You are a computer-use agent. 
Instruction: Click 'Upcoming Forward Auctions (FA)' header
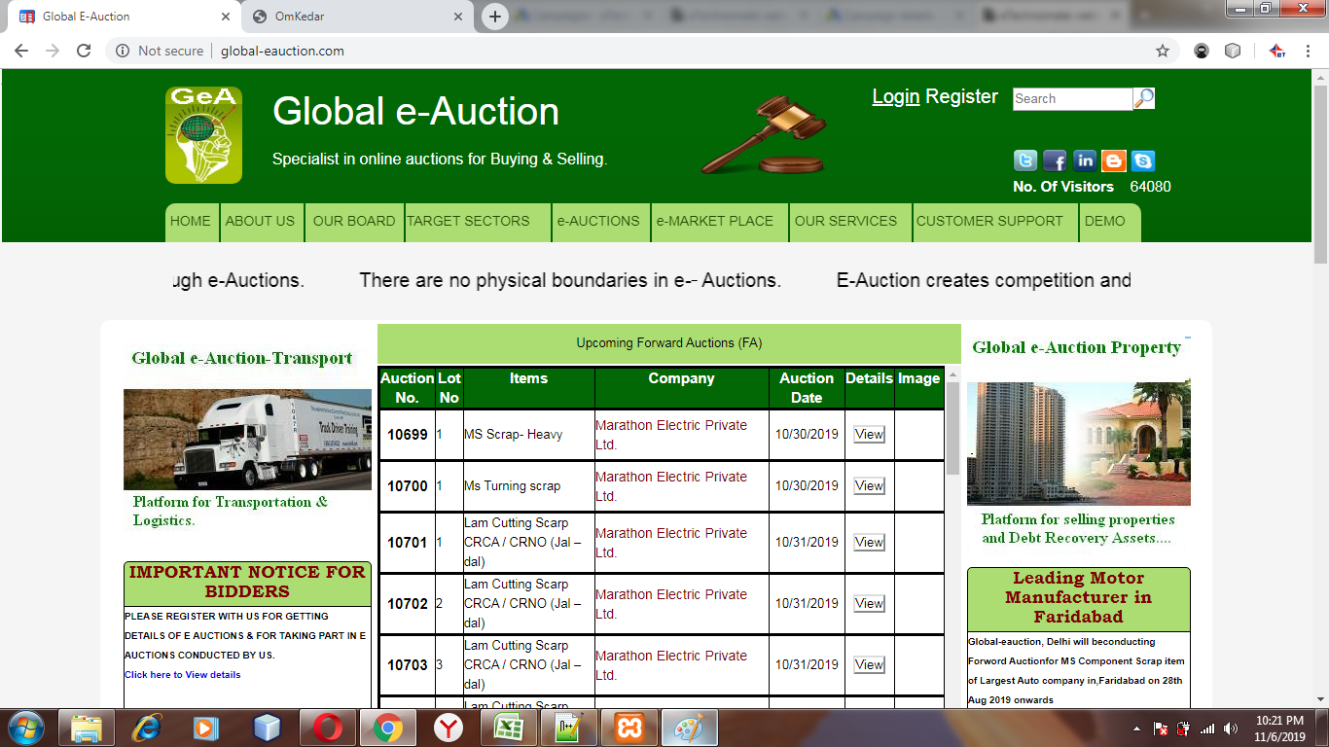click(669, 343)
